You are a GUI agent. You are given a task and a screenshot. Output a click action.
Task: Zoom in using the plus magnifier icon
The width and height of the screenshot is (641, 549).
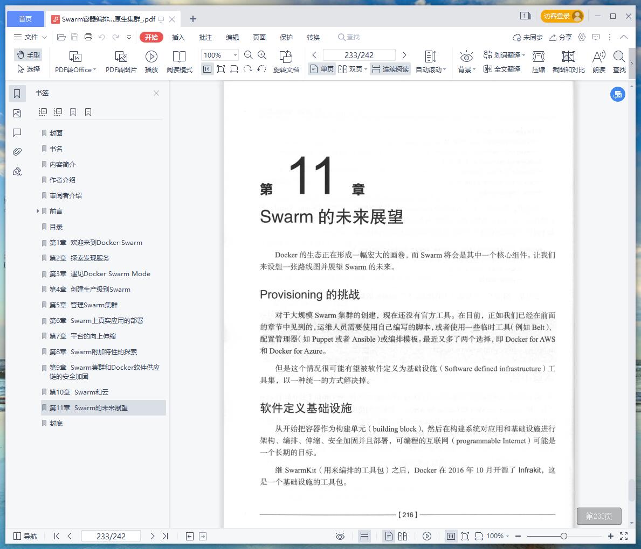coord(262,55)
